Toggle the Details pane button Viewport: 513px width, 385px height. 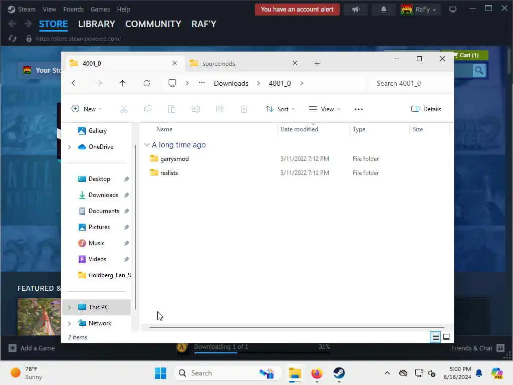point(426,109)
